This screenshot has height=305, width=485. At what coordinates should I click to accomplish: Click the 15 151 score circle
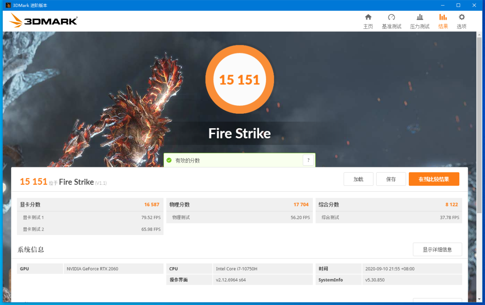(x=240, y=79)
